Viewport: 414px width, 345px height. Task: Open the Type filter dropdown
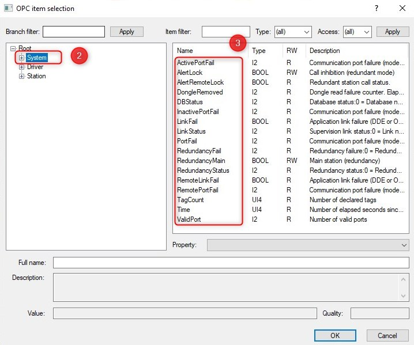tap(292, 32)
